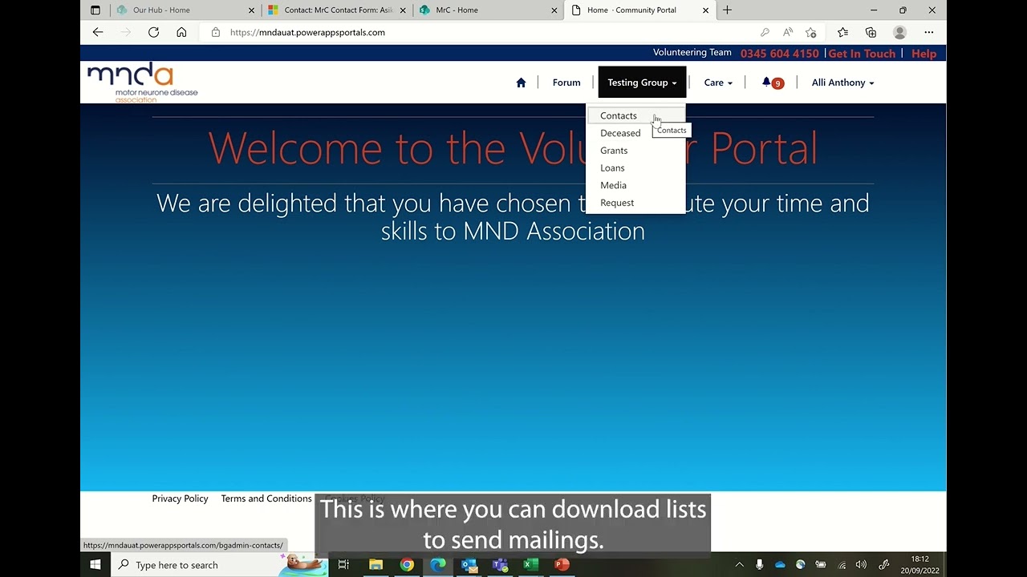Open browser Settings and more menu
The height and width of the screenshot is (577, 1027).
[x=928, y=32]
